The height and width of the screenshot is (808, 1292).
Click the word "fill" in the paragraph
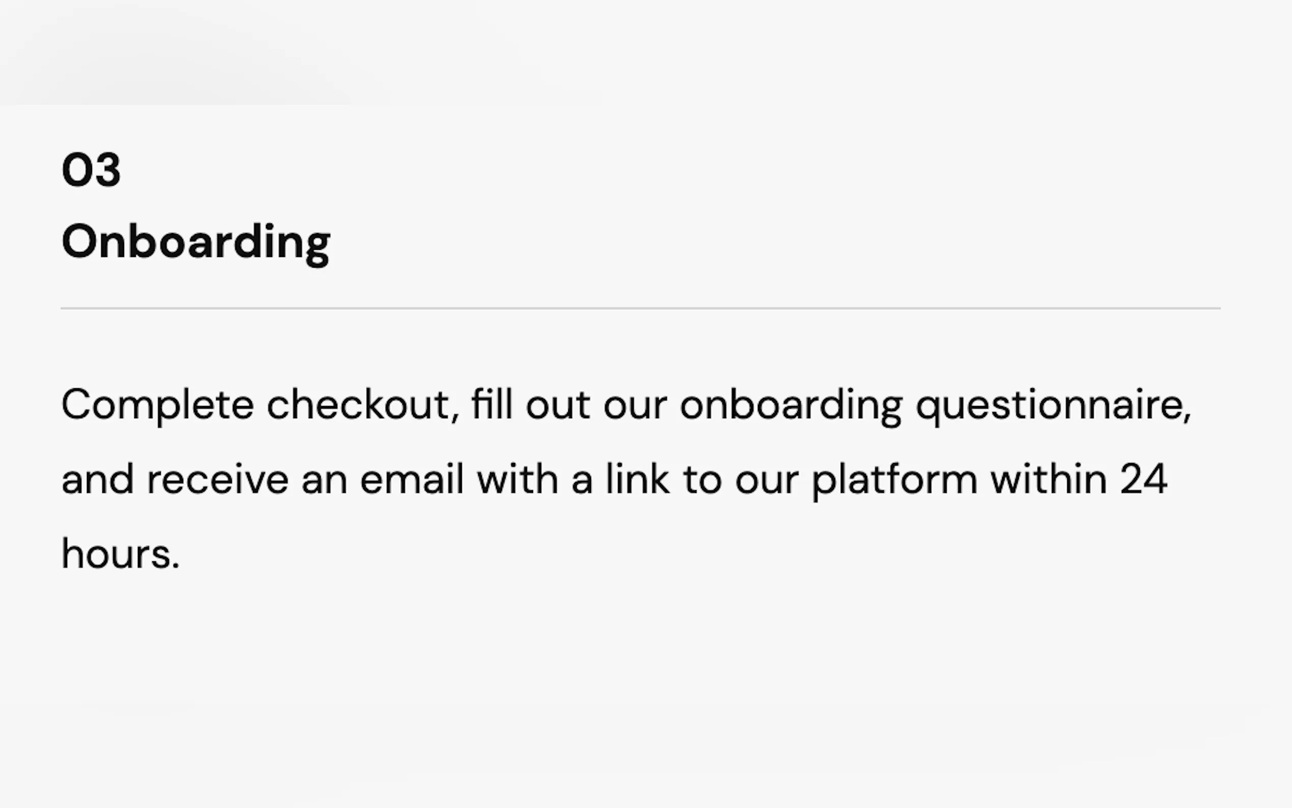491,405
